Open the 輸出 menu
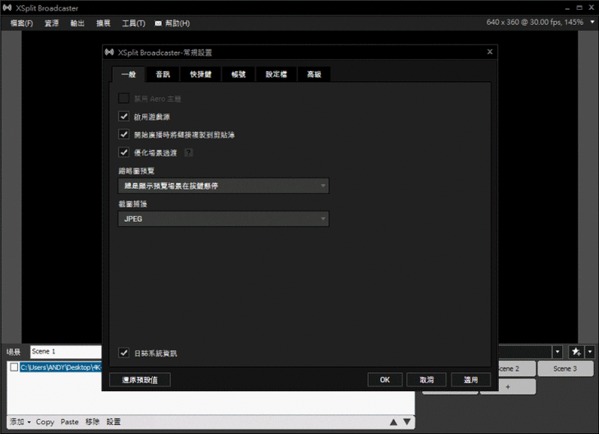The image size is (599, 434). coord(77,23)
